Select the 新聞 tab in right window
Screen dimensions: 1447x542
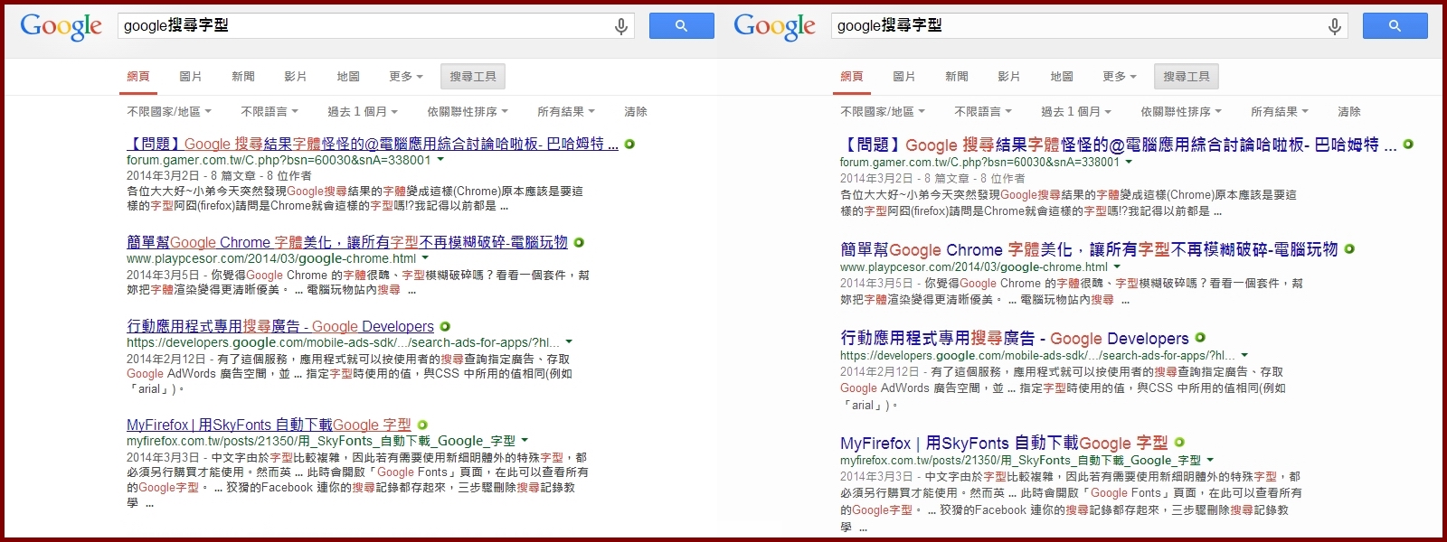[957, 77]
